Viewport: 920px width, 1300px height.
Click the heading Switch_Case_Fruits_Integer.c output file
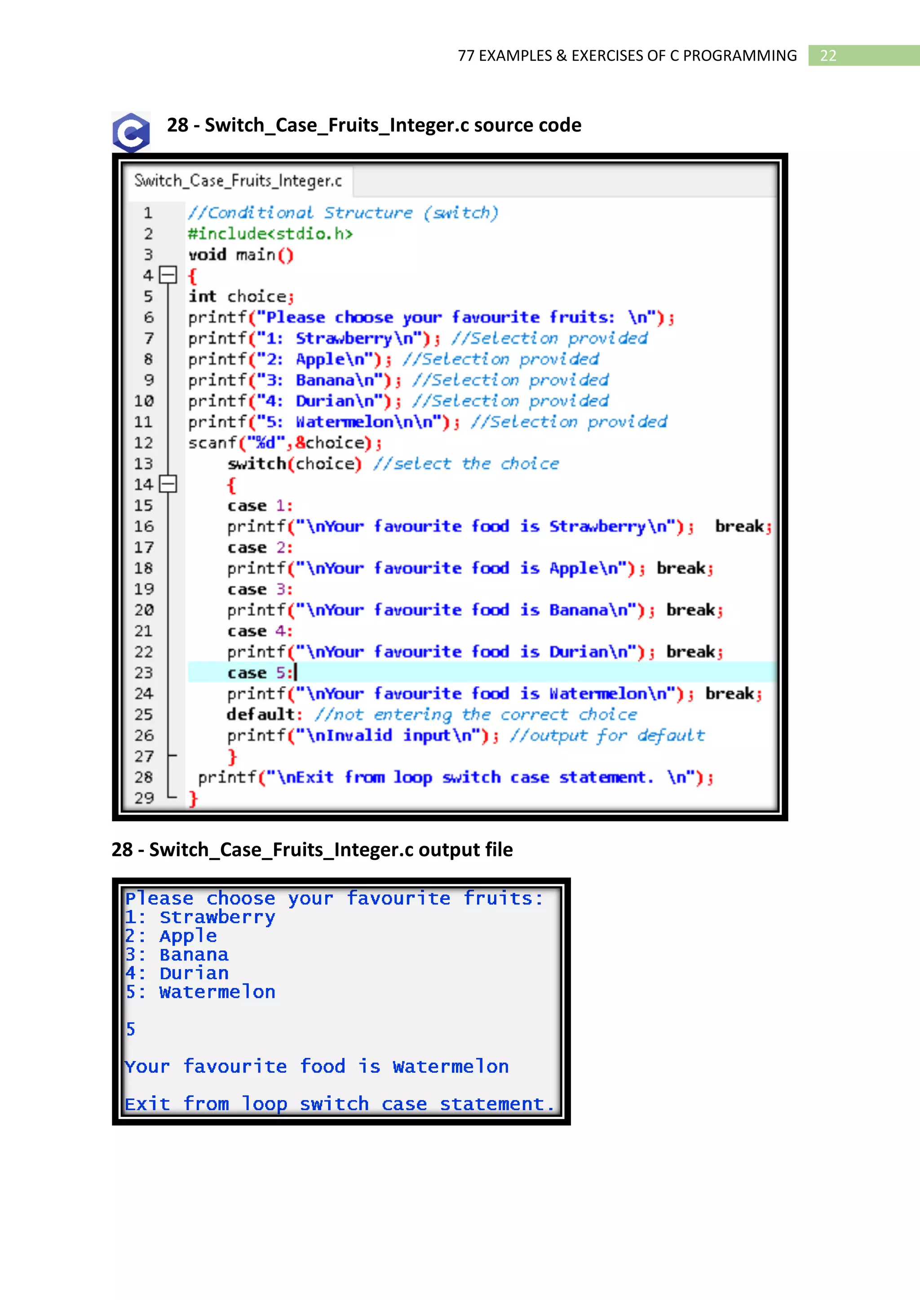pos(312,850)
